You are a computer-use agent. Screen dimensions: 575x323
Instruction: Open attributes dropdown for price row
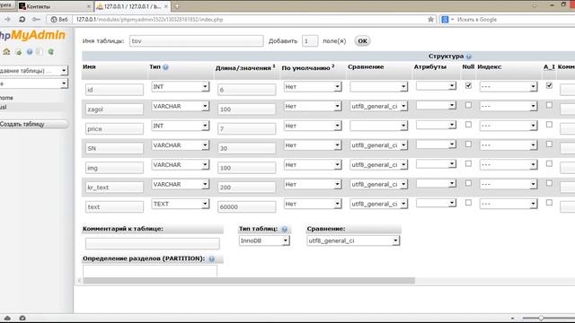tap(436, 126)
